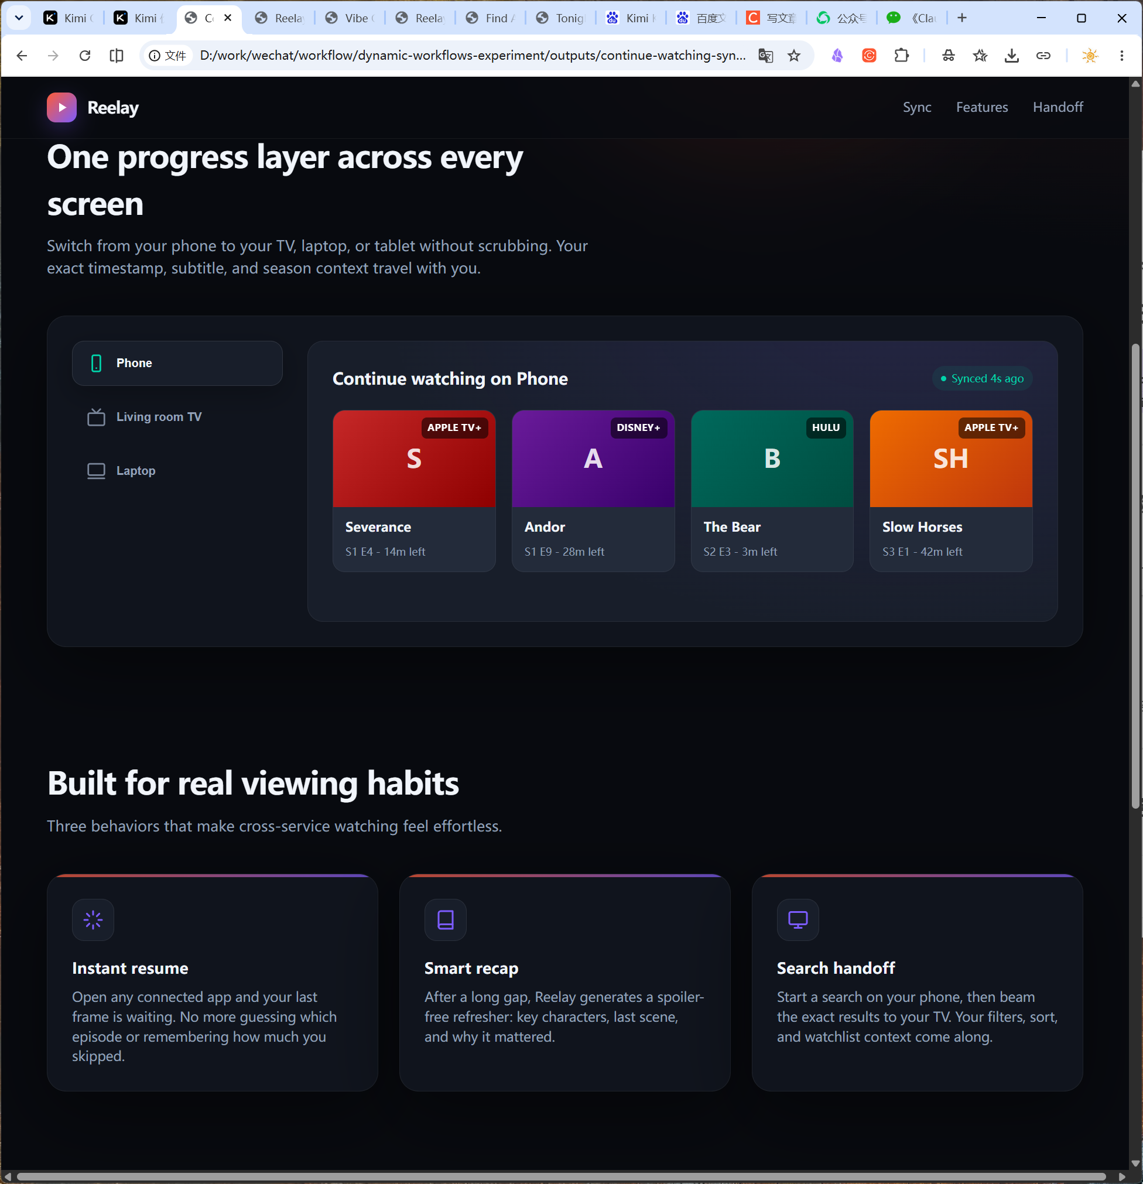Click the Smart recap book icon
This screenshot has height=1184, width=1143.
pyautogui.click(x=445, y=919)
